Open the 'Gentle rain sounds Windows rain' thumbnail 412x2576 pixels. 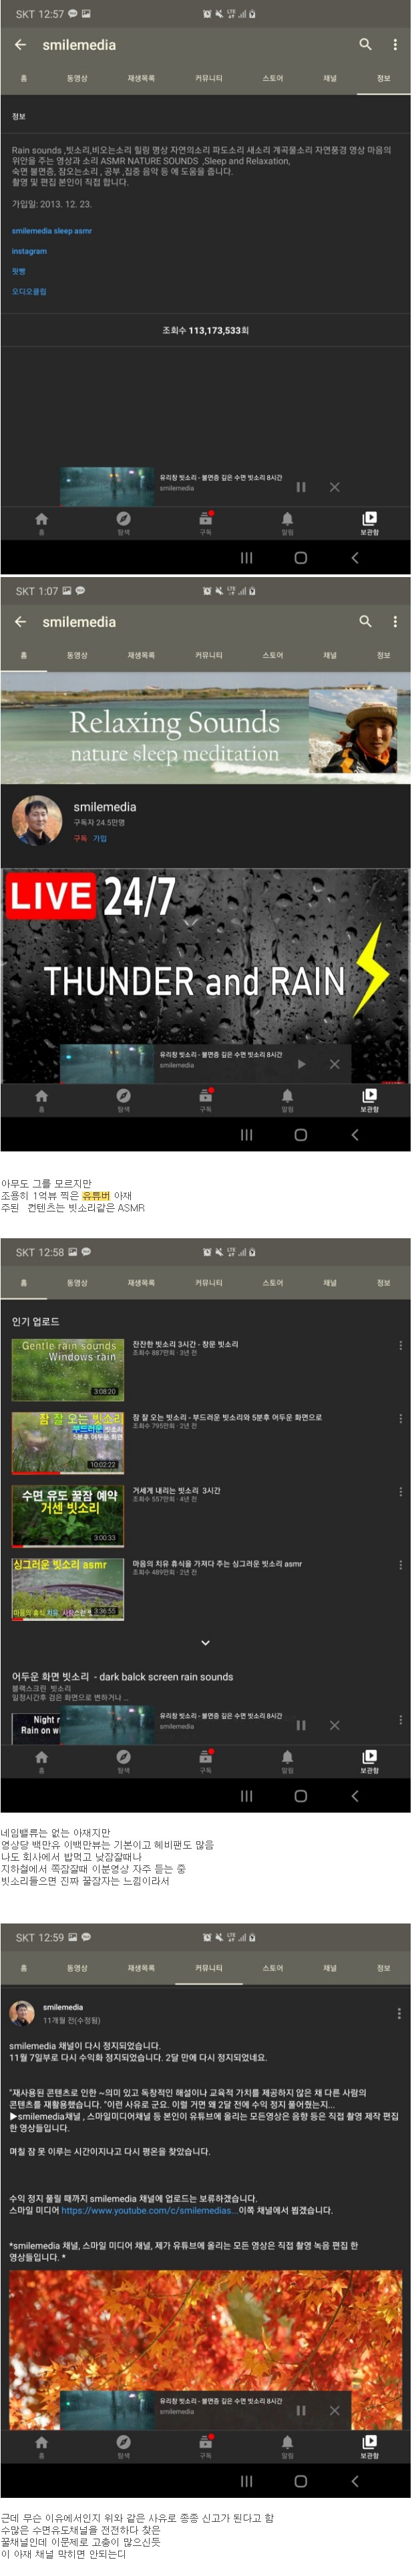point(68,1370)
